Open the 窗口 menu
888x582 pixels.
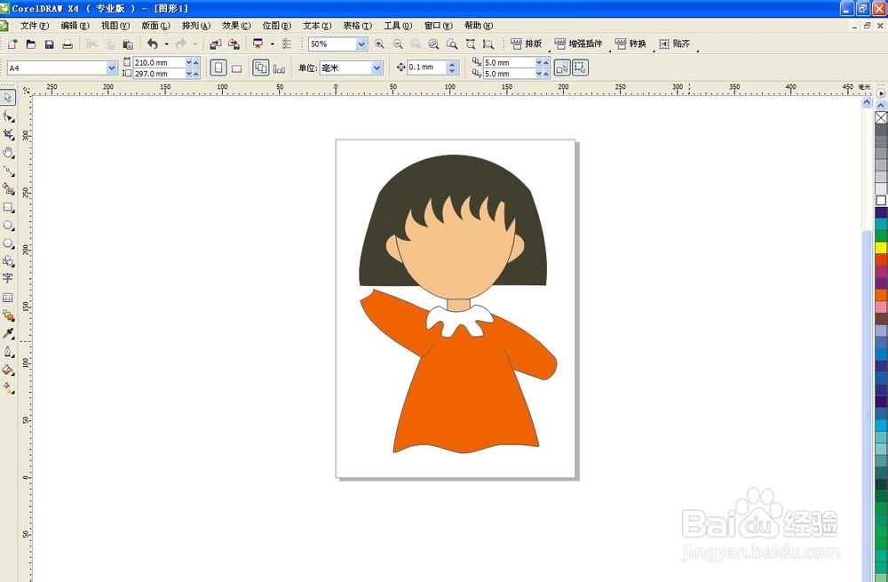439,26
